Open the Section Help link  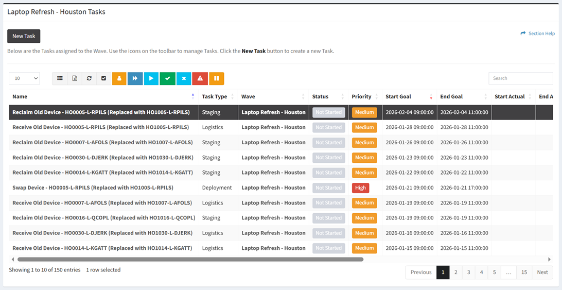538,33
